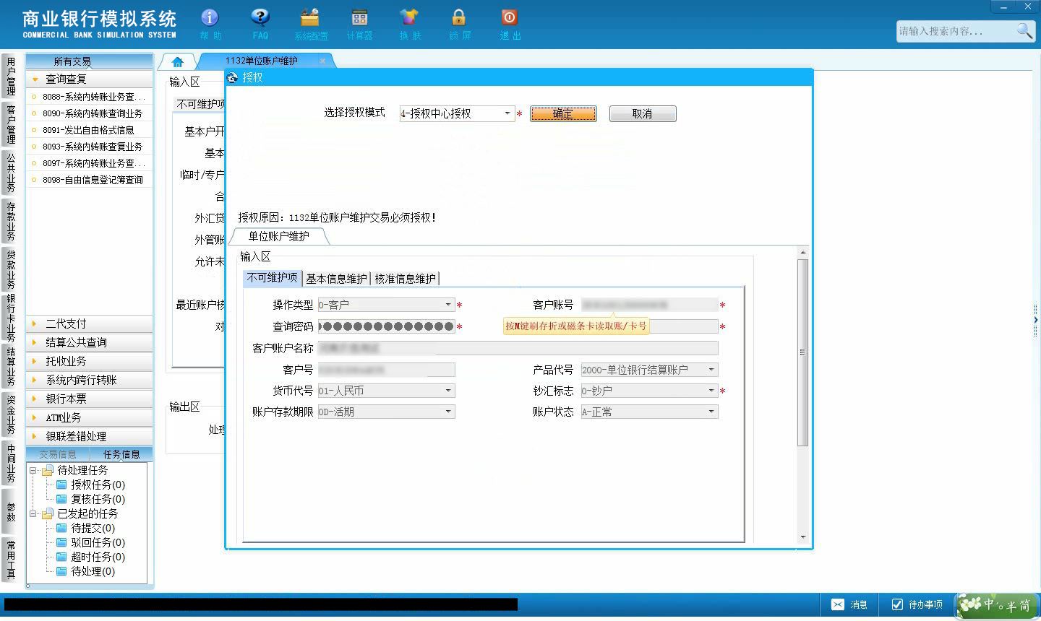Expand the 银行本票 menu group
1041x621 pixels.
90,399
